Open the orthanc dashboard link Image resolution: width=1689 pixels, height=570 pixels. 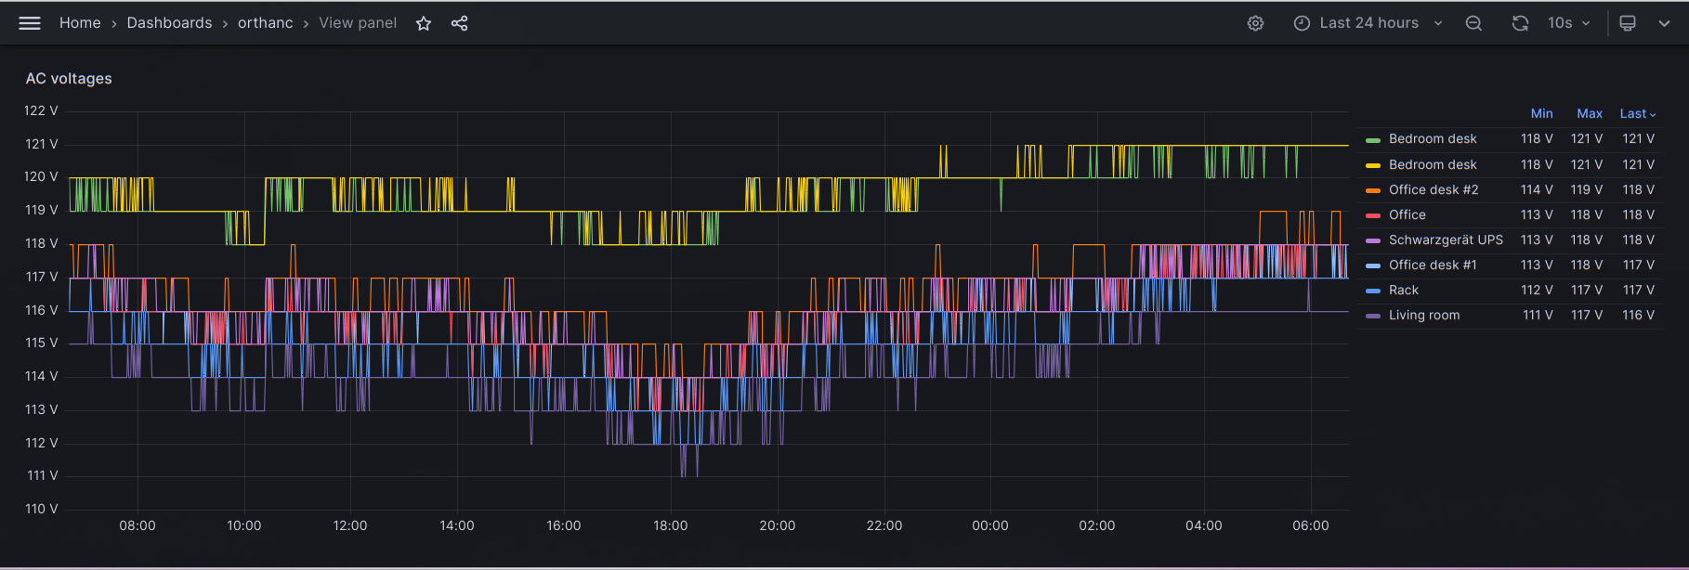[x=265, y=23]
